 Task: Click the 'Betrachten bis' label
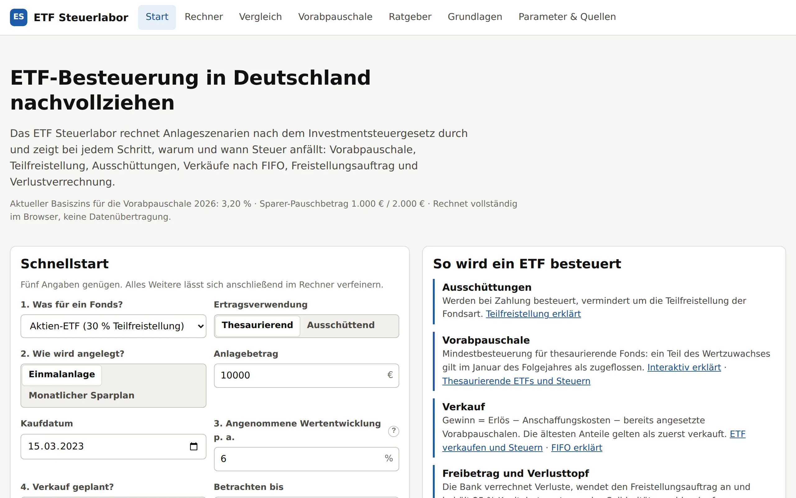pyautogui.click(x=249, y=487)
